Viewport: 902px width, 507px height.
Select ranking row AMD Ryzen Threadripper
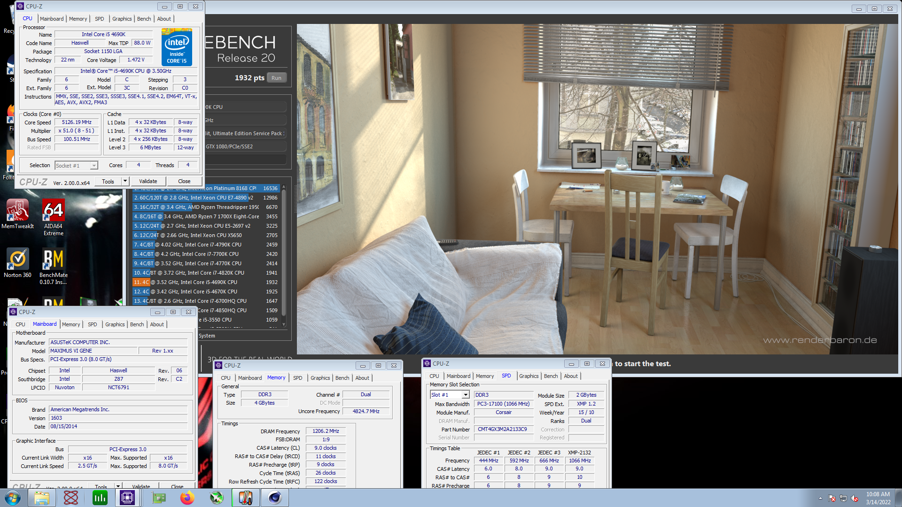pyautogui.click(x=206, y=207)
